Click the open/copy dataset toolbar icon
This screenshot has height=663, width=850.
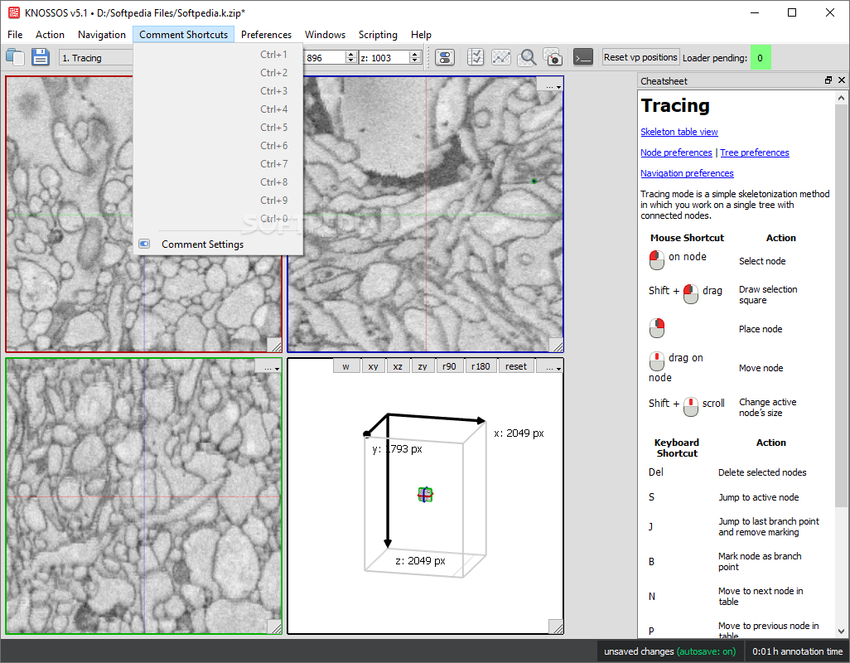[15, 57]
